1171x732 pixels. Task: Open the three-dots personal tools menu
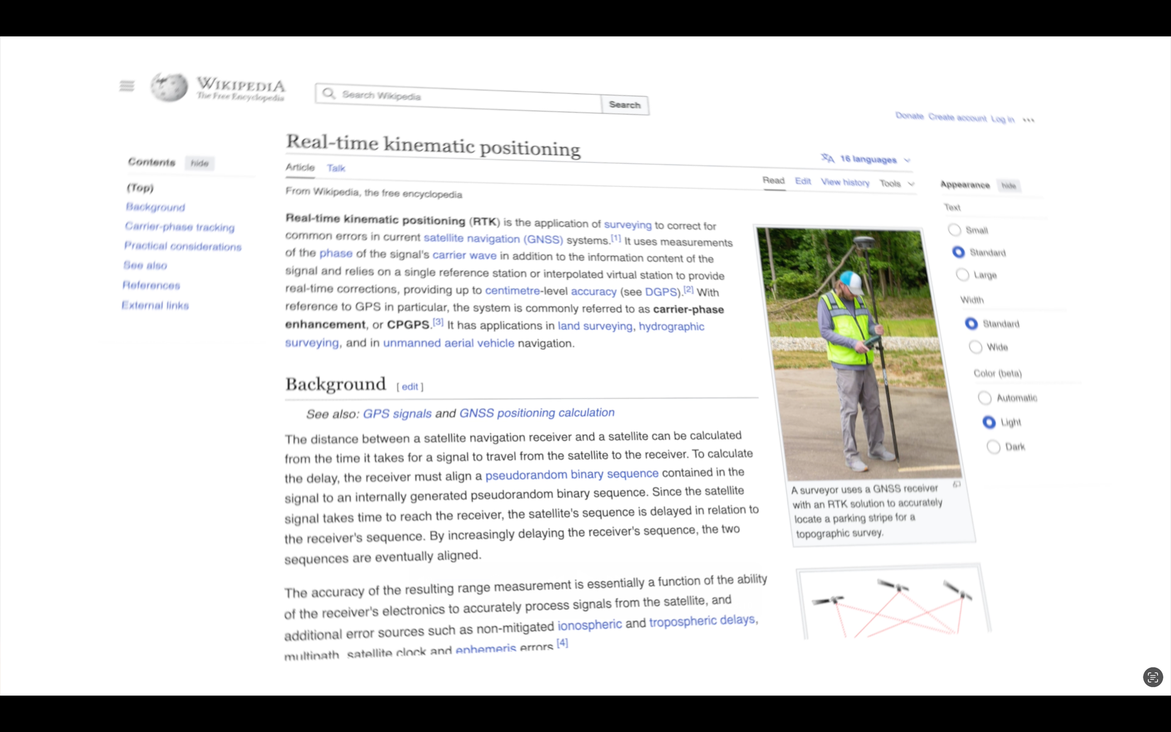(x=1029, y=120)
